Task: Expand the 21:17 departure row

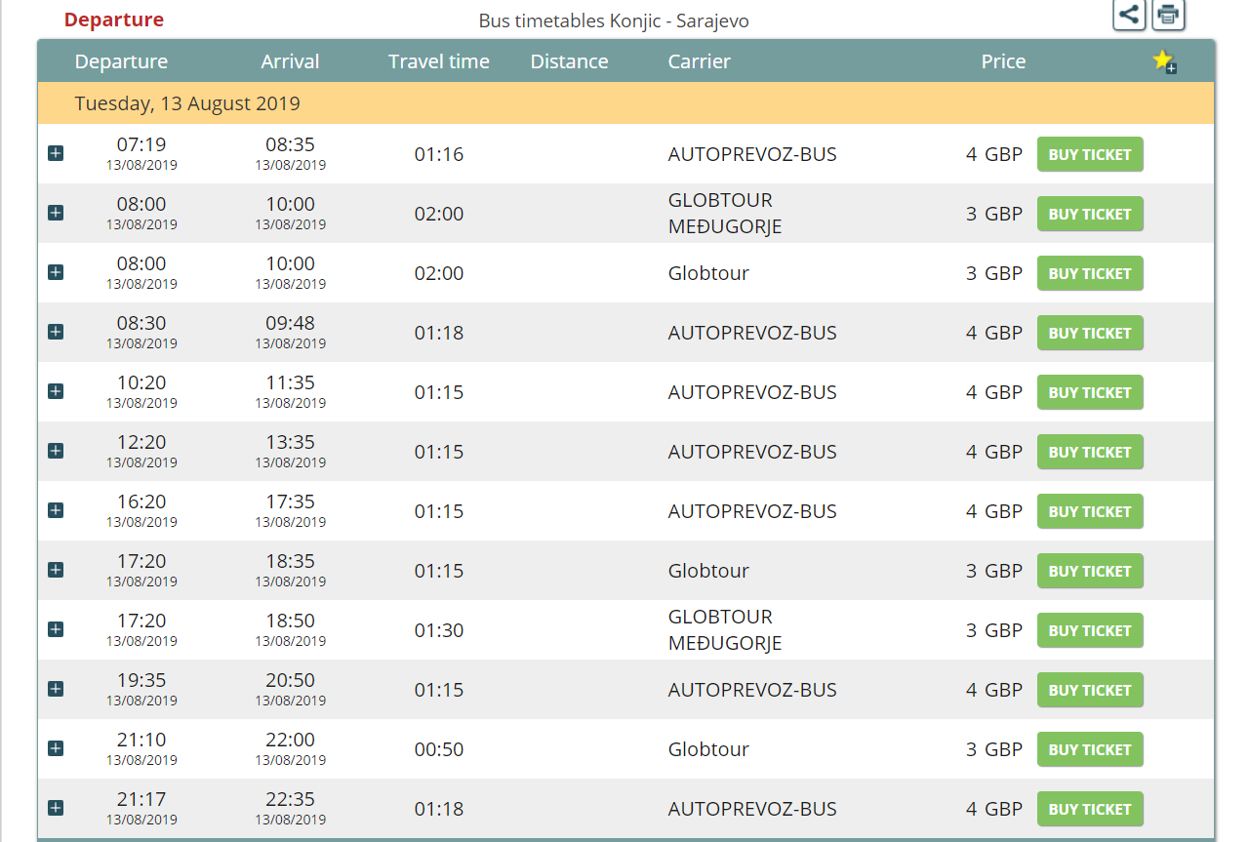Action: point(56,808)
